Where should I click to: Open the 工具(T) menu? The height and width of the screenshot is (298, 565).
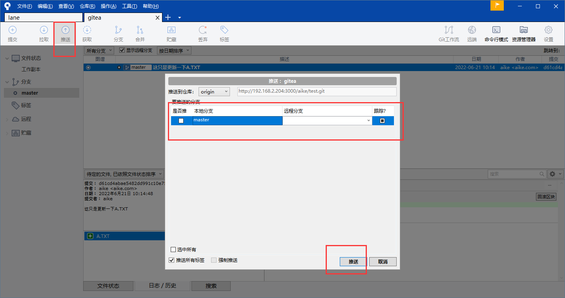pos(129,6)
